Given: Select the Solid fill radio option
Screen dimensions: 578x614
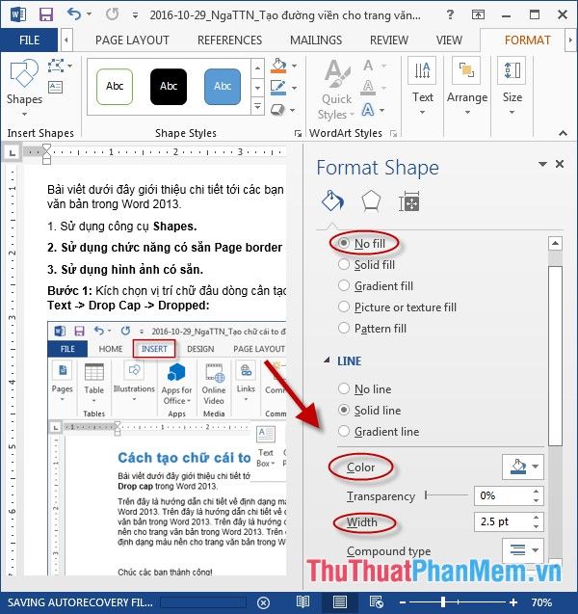Looking at the screenshot, I should coord(345,264).
